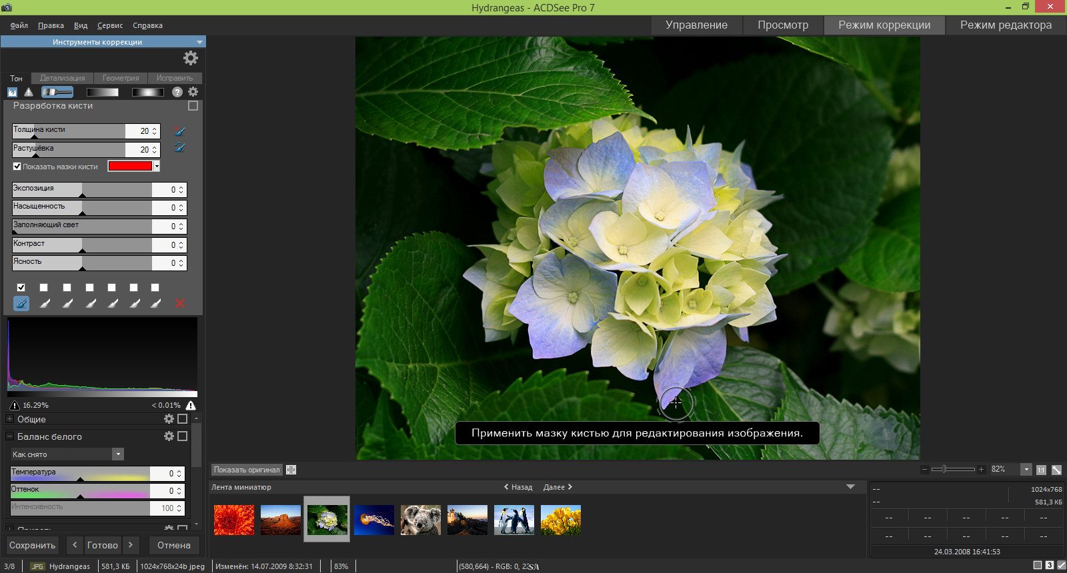The height and width of the screenshot is (573, 1067).
Task: Increase or decrease Толщина кисти spinner
Action: (x=155, y=131)
